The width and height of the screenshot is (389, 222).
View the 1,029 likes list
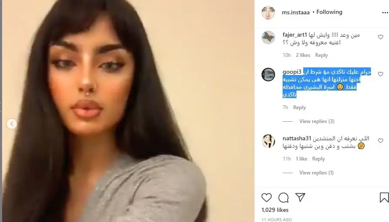coord(275,210)
